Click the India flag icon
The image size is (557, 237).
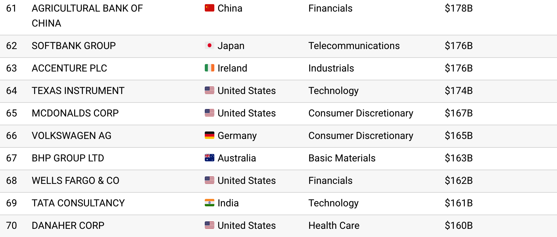pyautogui.click(x=209, y=203)
